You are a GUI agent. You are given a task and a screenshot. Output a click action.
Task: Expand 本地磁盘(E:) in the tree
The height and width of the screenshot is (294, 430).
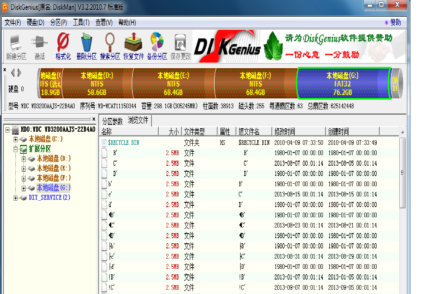pos(23,169)
